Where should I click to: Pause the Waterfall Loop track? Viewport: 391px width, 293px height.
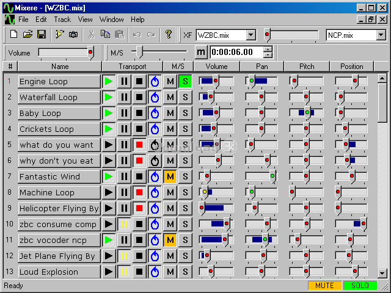(124, 97)
